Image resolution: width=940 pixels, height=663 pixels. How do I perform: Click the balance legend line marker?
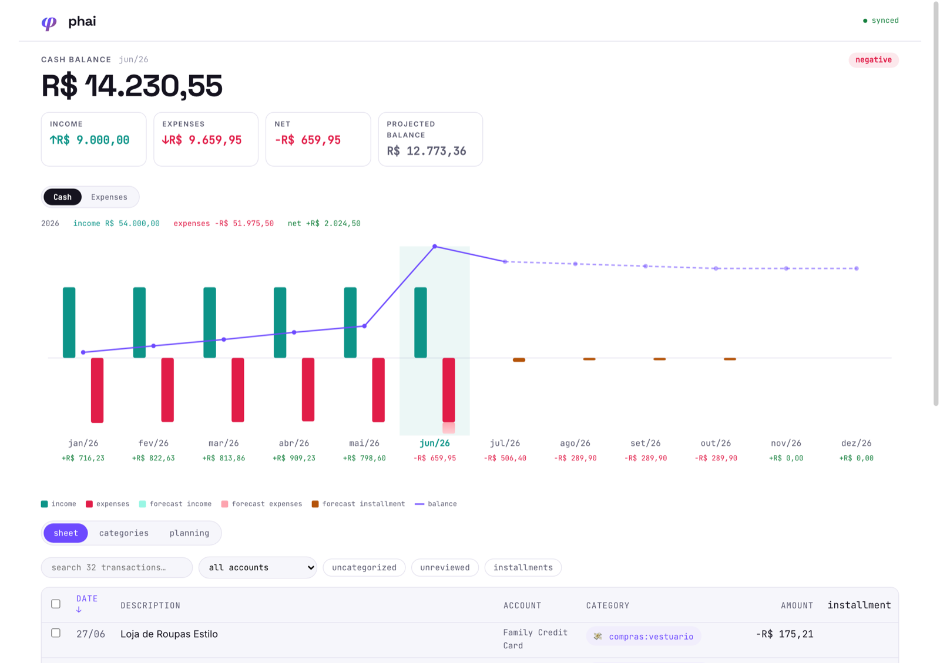point(419,504)
